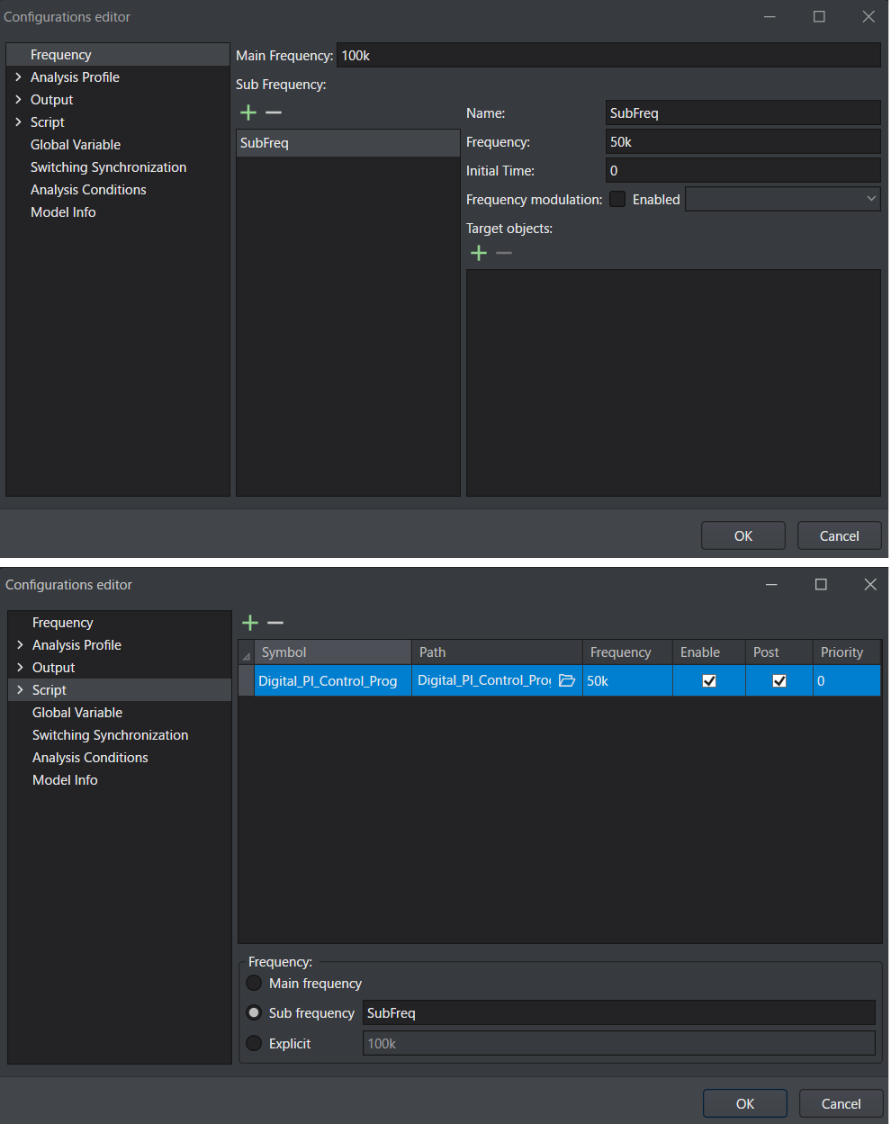
Task: Sort by the Frequency column header
Action: (627, 652)
